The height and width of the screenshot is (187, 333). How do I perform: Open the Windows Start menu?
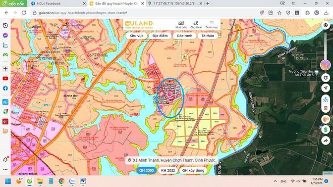[8, 181]
